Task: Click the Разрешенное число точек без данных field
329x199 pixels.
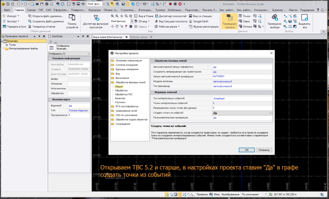Action: [x=242, y=108]
